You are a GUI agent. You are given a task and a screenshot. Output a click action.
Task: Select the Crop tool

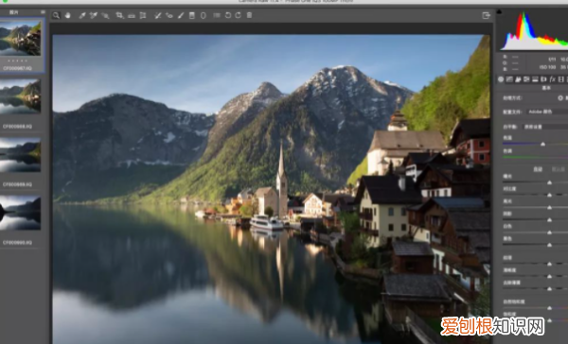(x=119, y=15)
